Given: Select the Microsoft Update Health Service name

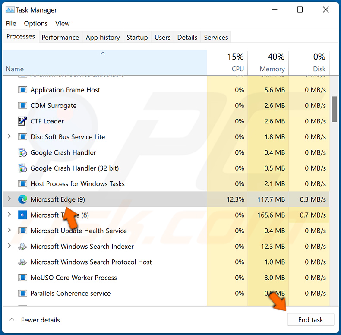Looking at the screenshot, I should [x=79, y=231].
